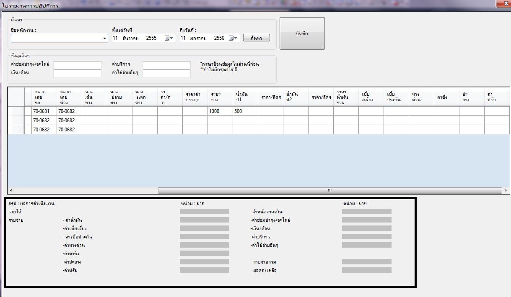Select the หมายเลขพ่วง cell in the 70-0681 row
Image resolution: width=511 pixels, height=297 pixels.
point(69,111)
